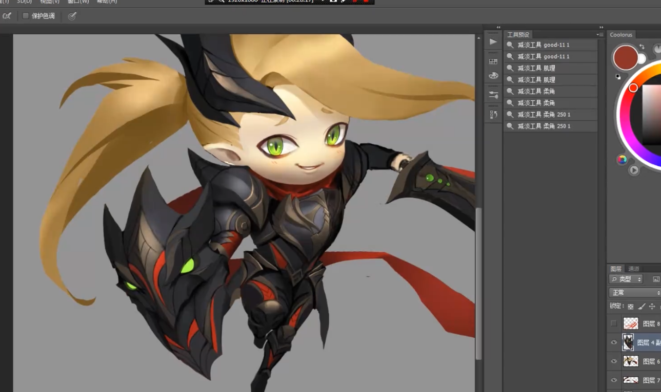
Task: Select the 图层 6 thumbnail
Action: point(631,361)
